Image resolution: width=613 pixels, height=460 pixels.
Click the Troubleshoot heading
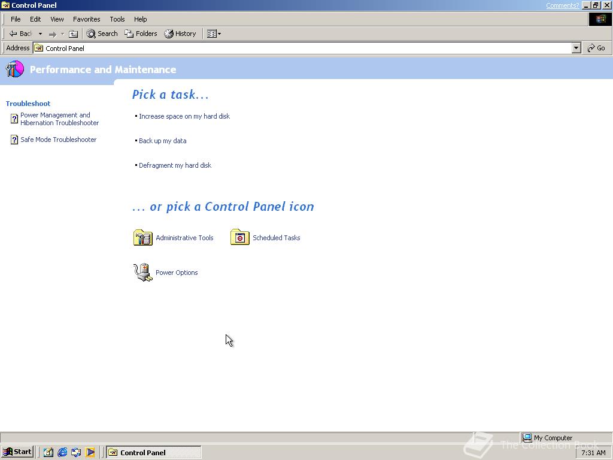point(28,104)
